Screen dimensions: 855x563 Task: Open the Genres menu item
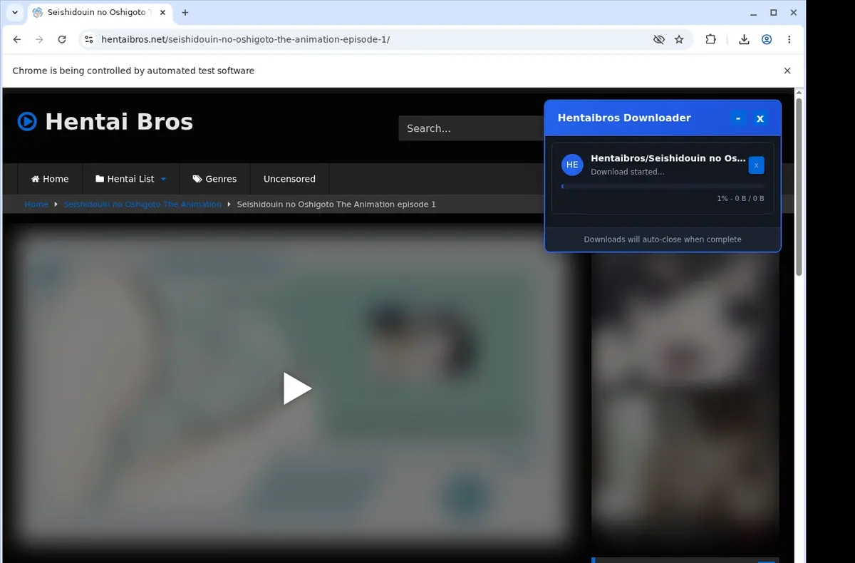[214, 179]
